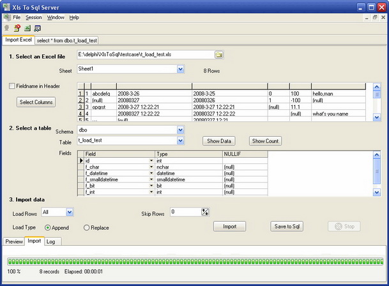Click the grayed-out connect toolbar icon

pyautogui.click(x=6, y=28)
